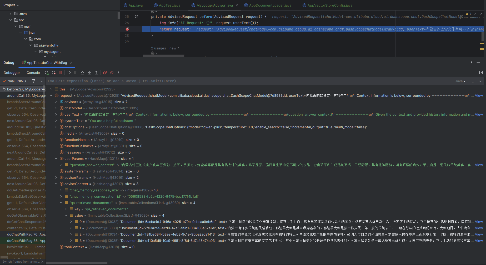Rerun the AppTest.doChatWithRag debug session
The width and height of the screenshot is (486, 265).
(x=47, y=73)
